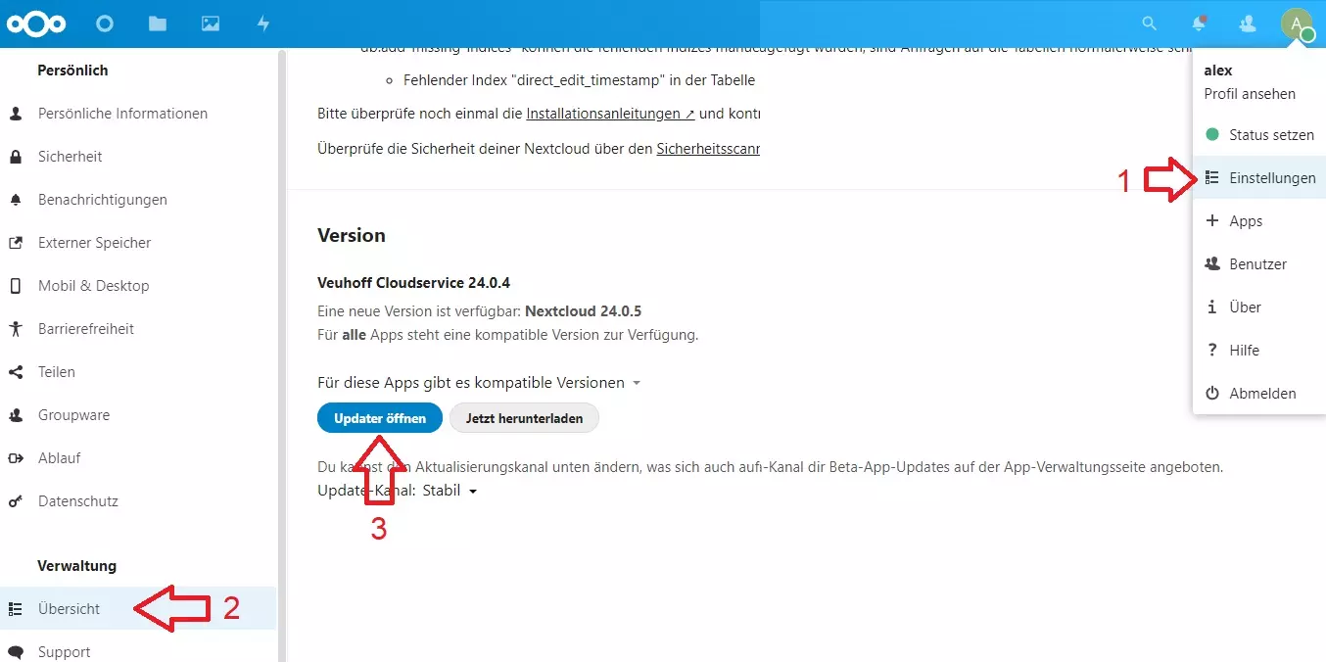Expand 'Für diese Apps gibt es kompatible Versionen'

click(x=479, y=382)
